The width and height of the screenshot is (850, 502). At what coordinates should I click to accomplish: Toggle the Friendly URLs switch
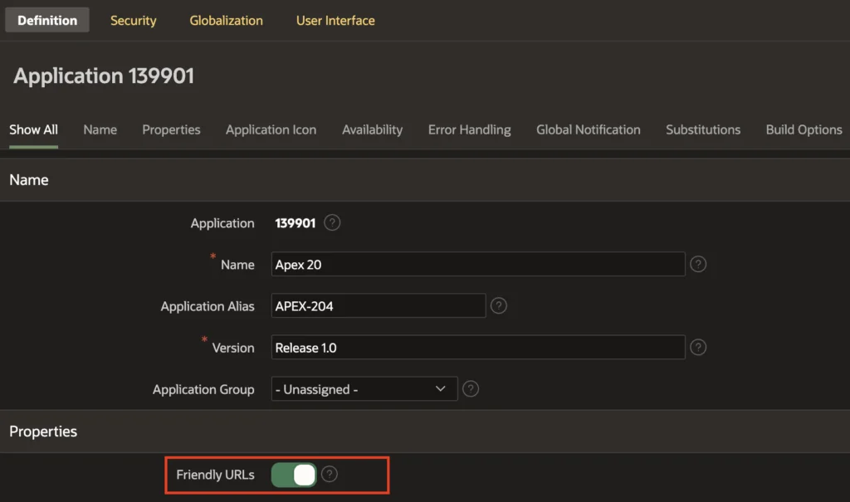click(294, 475)
